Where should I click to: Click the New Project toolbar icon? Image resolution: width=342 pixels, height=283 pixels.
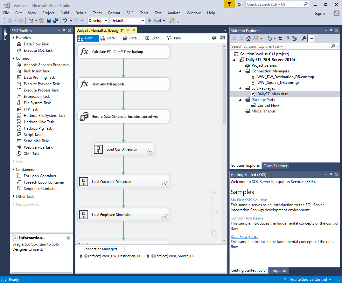[x=31, y=21]
